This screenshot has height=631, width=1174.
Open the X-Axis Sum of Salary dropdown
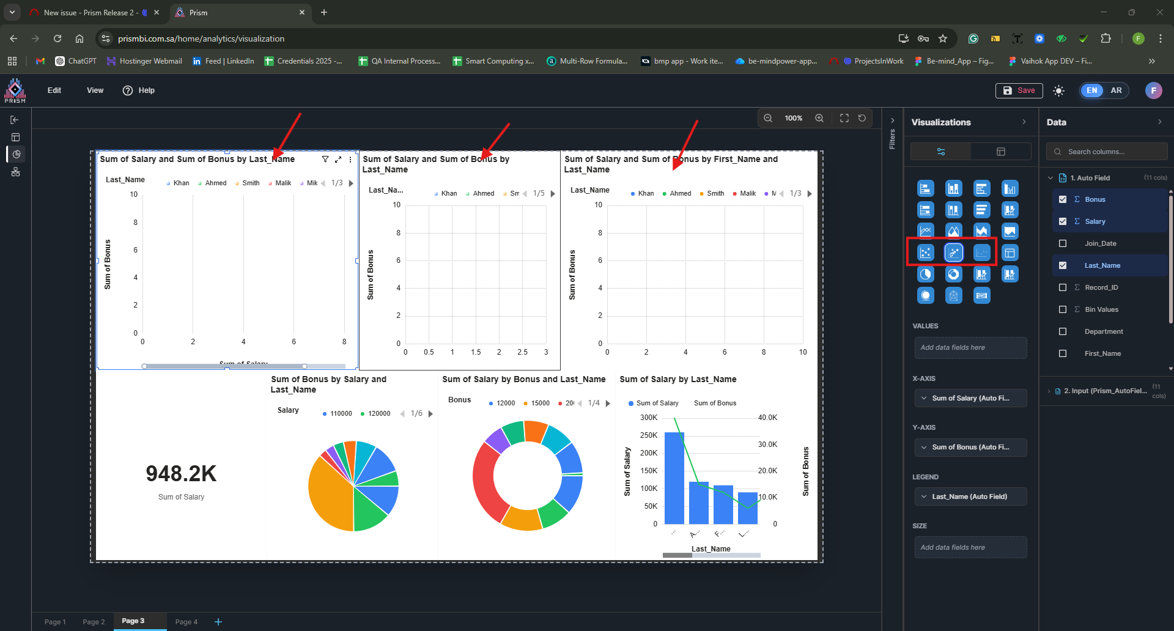click(970, 398)
